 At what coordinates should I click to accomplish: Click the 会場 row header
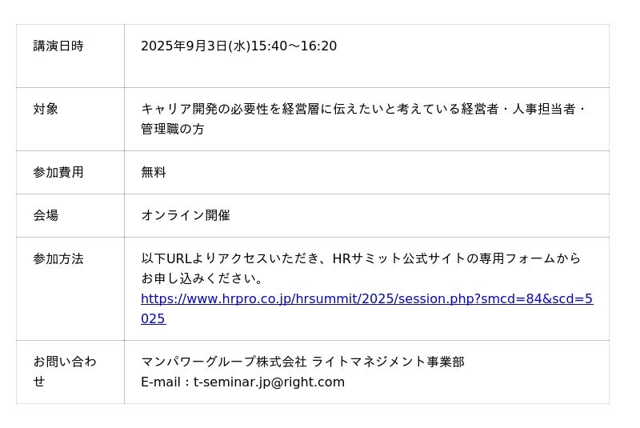click(46, 215)
